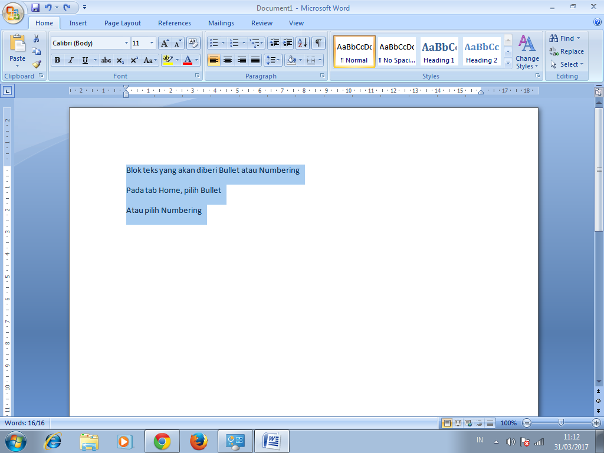Toggle Justify alignment

point(255,60)
